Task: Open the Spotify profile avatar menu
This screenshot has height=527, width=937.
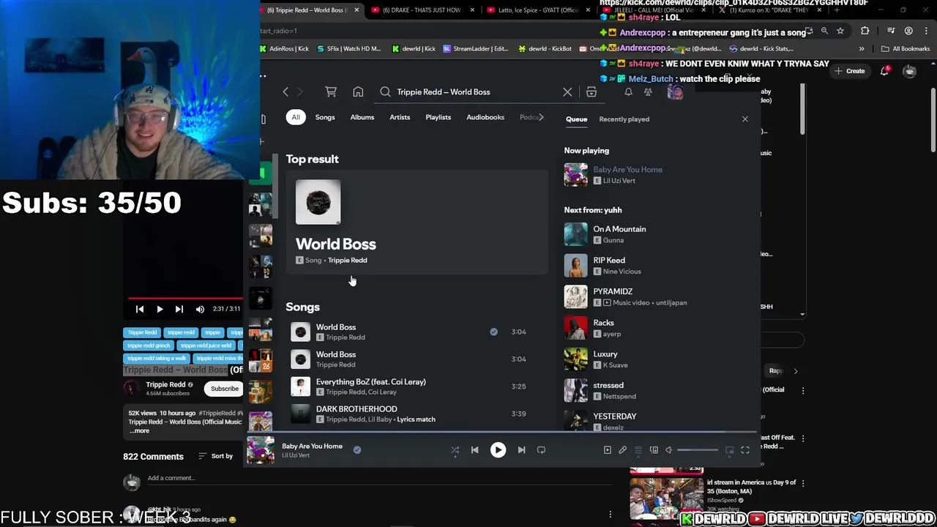Action: [x=675, y=92]
